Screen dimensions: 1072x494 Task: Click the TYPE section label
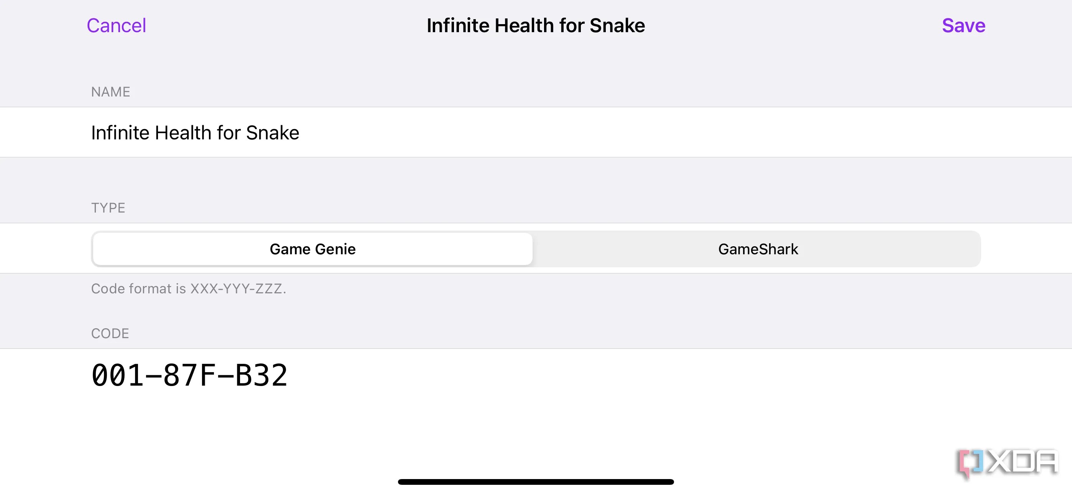point(108,207)
